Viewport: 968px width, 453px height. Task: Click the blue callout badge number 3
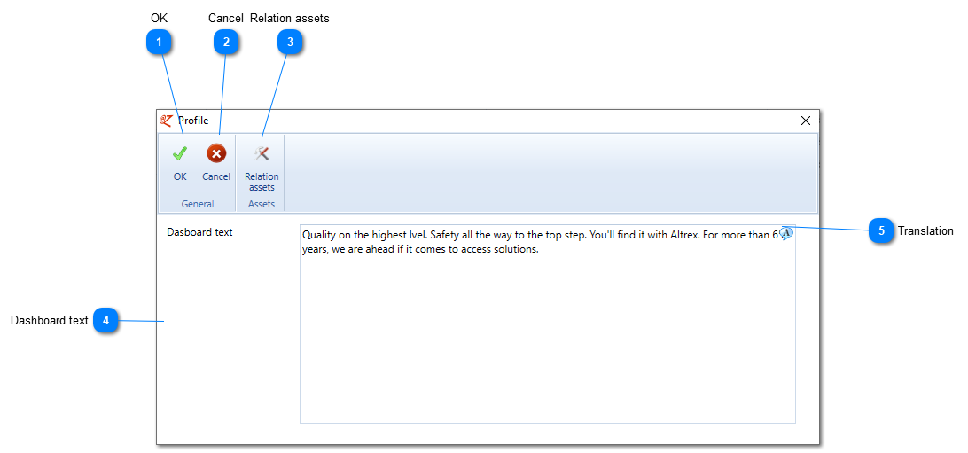click(290, 42)
